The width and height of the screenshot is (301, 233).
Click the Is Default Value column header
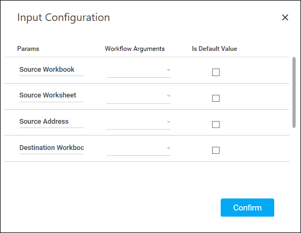(x=214, y=49)
